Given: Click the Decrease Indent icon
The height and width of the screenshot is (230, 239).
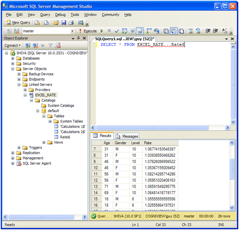Looking at the screenshot, I should [208, 31].
